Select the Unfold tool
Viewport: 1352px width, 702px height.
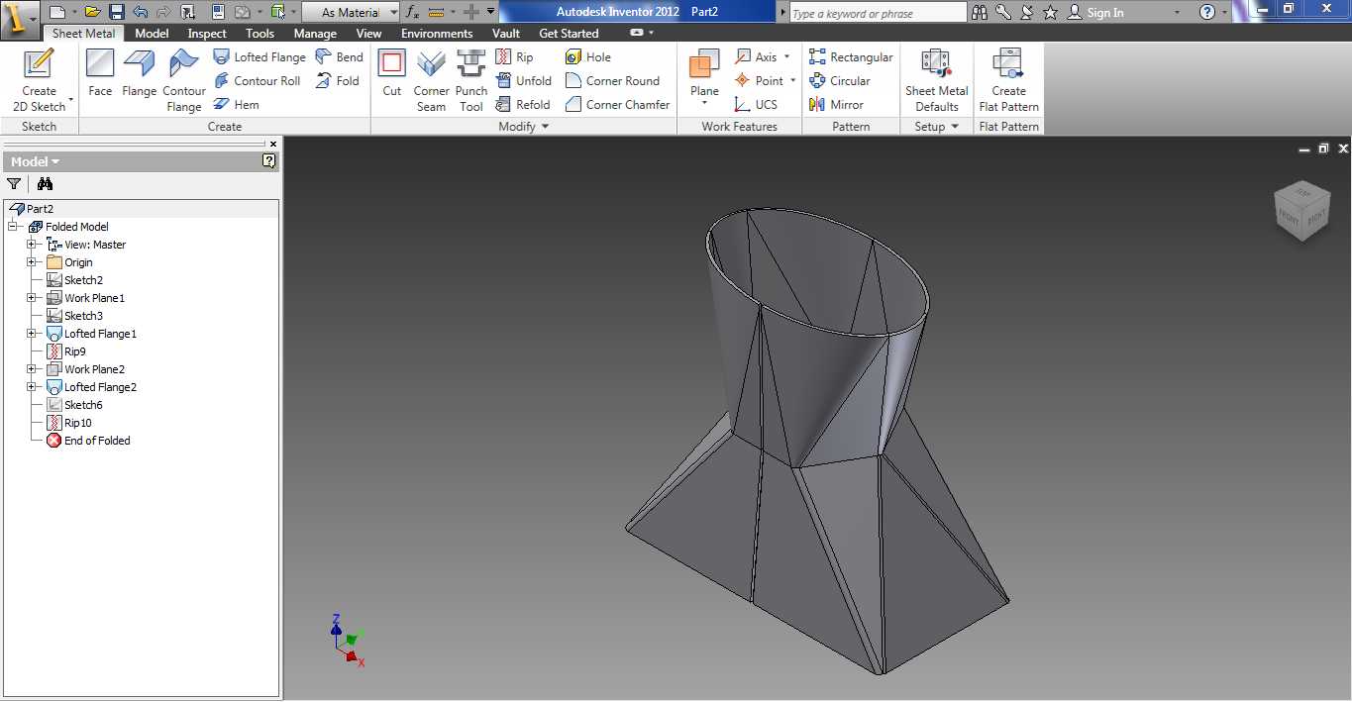[x=523, y=81]
